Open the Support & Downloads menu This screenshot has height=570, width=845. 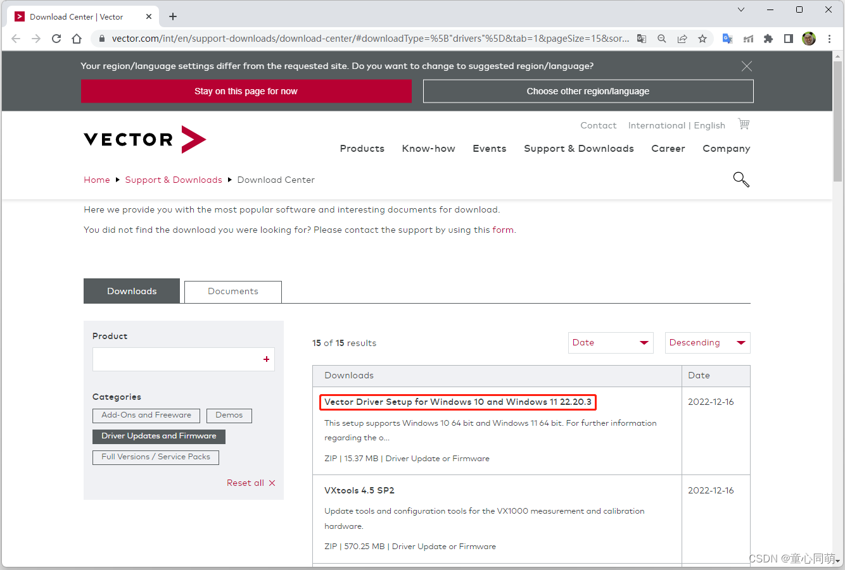(579, 149)
